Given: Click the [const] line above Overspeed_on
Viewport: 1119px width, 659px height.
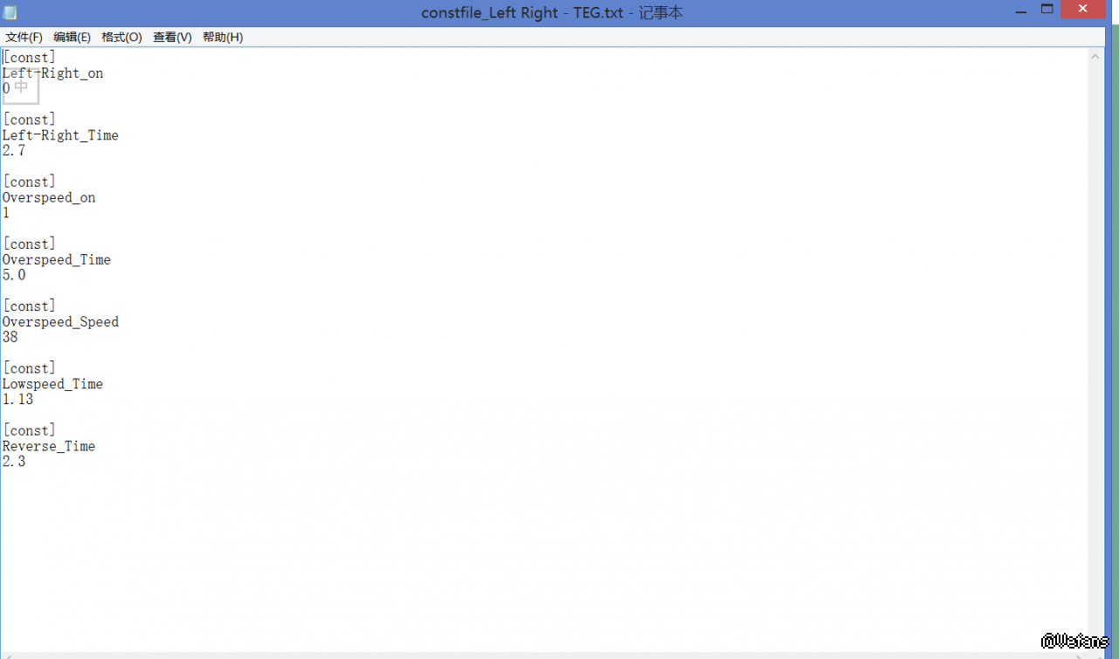Looking at the screenshot, I should [x=29, y=182].
